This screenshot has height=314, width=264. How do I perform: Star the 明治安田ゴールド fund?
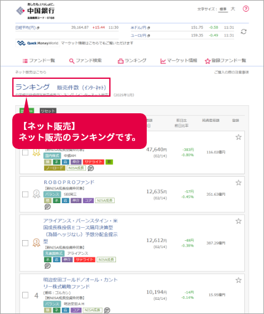(x=238, y=280)
